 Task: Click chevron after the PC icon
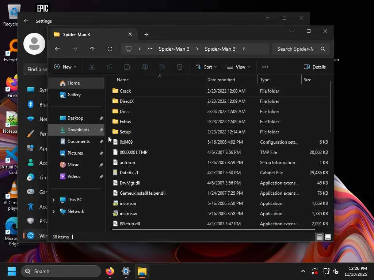(x=140, y=49)
